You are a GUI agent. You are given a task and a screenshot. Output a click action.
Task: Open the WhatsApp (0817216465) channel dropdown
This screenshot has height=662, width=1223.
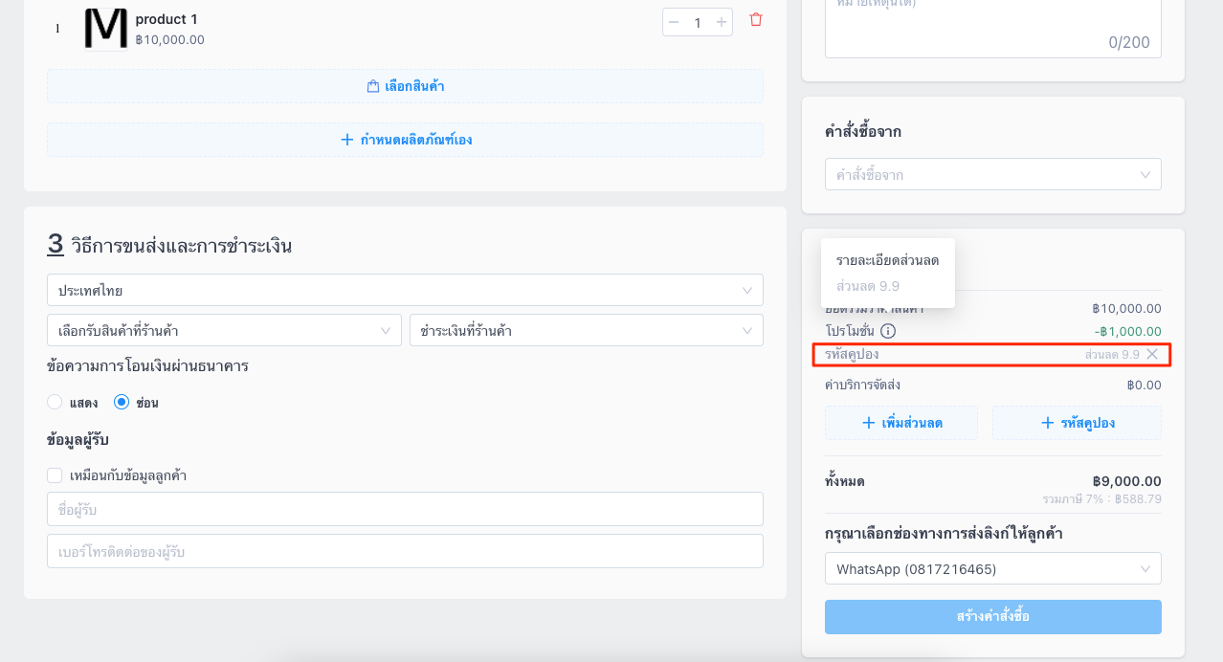[x=993, y=568]
